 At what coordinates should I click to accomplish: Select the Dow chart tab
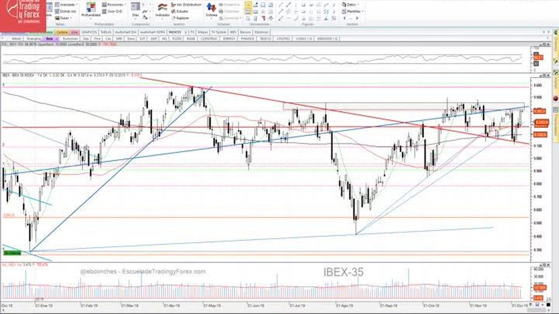point(131,38)
